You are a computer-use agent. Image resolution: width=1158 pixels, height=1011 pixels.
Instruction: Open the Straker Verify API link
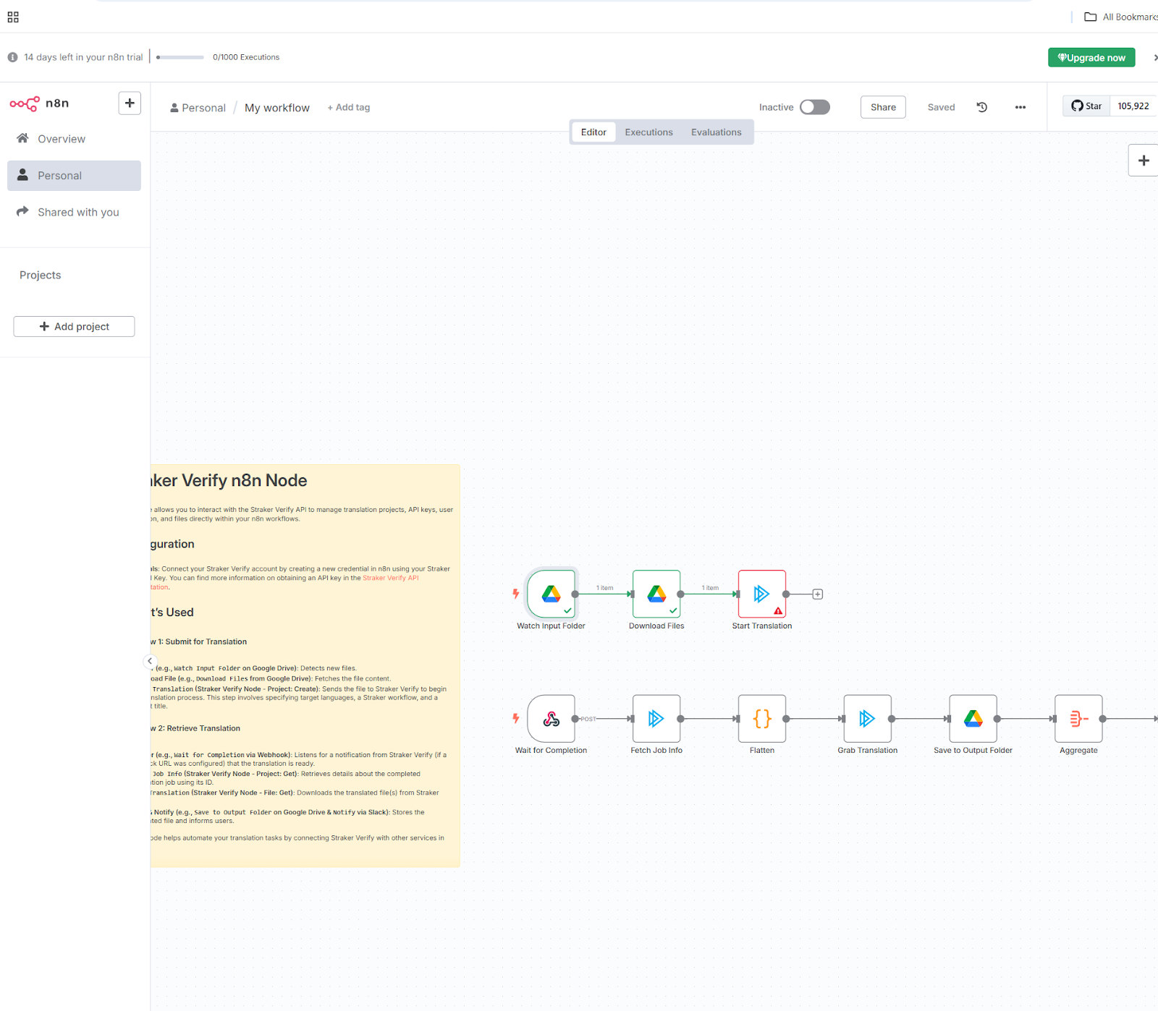(x=390, y=578)
